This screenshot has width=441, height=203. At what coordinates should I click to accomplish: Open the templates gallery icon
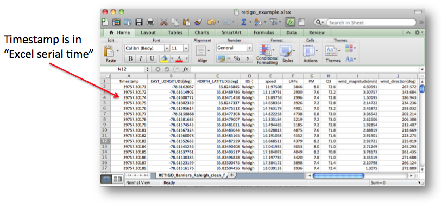[x=116, y=22]
